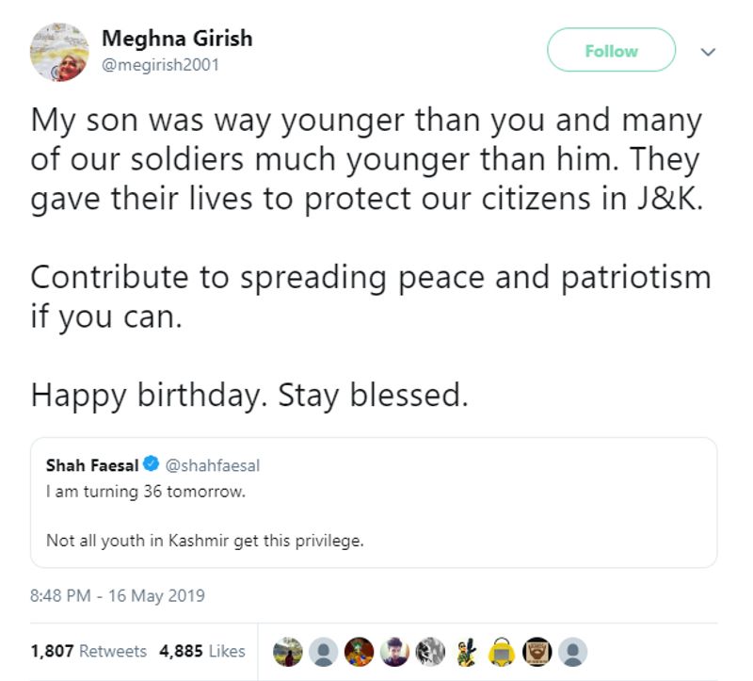This screenshot has height=681, width=753.
Task: Click Meghna Girish's profile picture
Action: (x=60, y=51)
